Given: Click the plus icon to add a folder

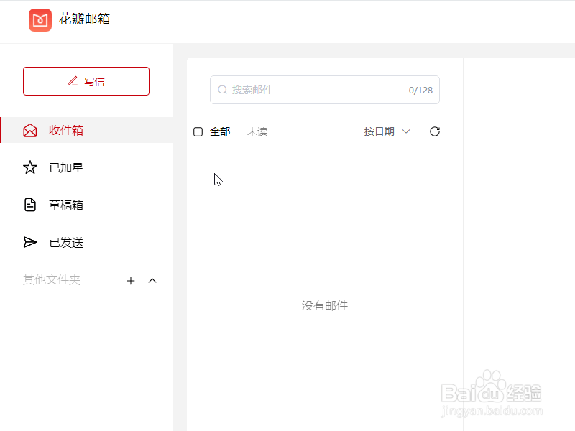Looking at the screenshot, I should pyautogui.click(x=131, y=281).
